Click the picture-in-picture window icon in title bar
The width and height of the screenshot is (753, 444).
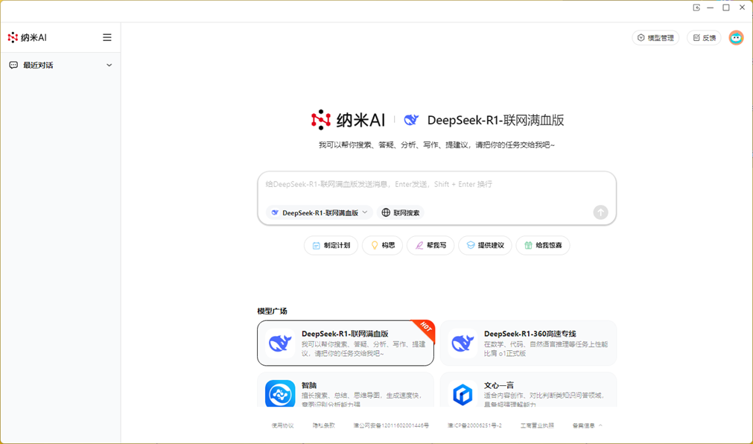click(696, 7)
